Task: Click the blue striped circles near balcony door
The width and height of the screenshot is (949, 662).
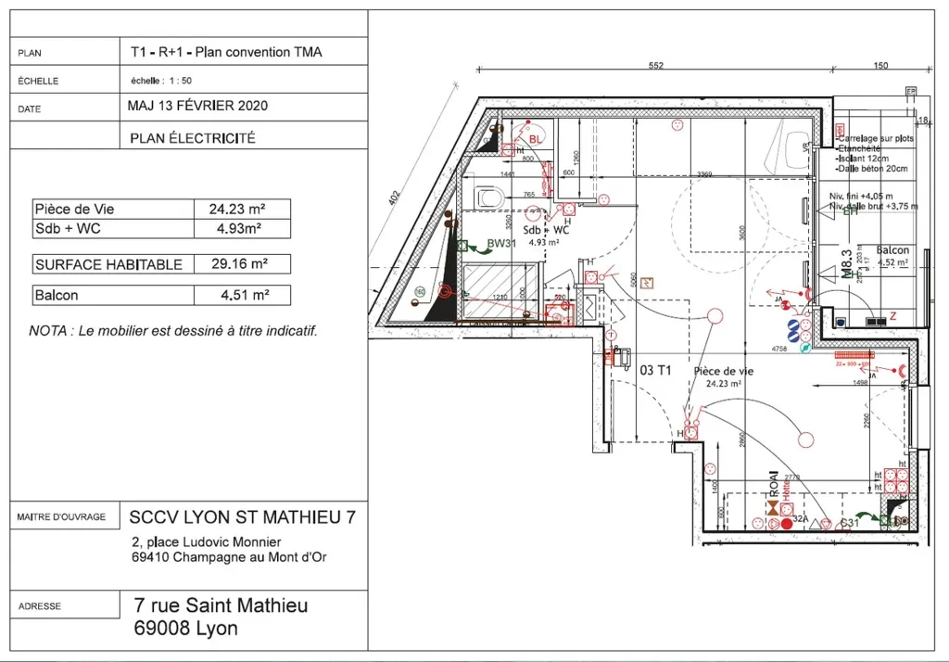Action: [x=793, y=329]
